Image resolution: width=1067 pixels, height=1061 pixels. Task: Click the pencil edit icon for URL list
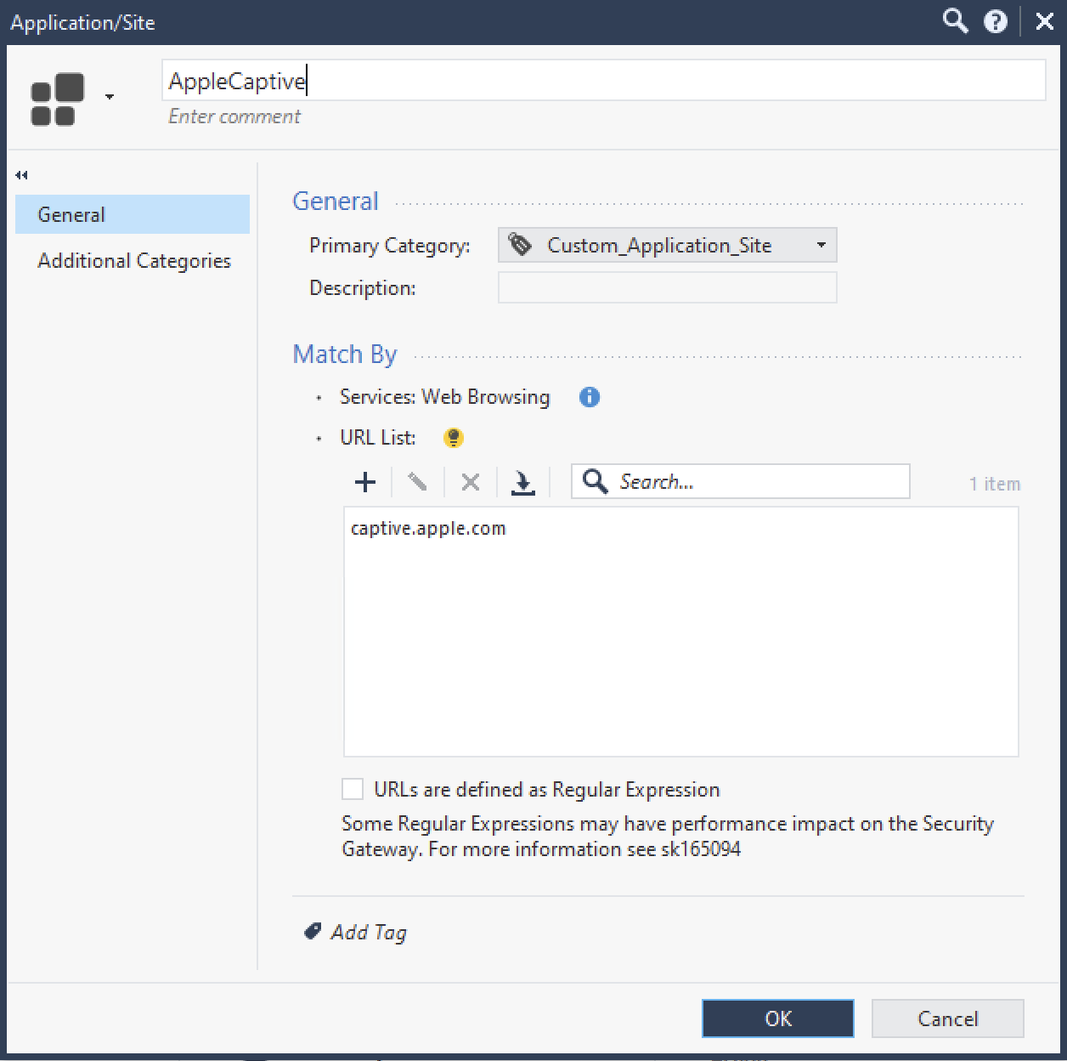(x=417, y=482)
